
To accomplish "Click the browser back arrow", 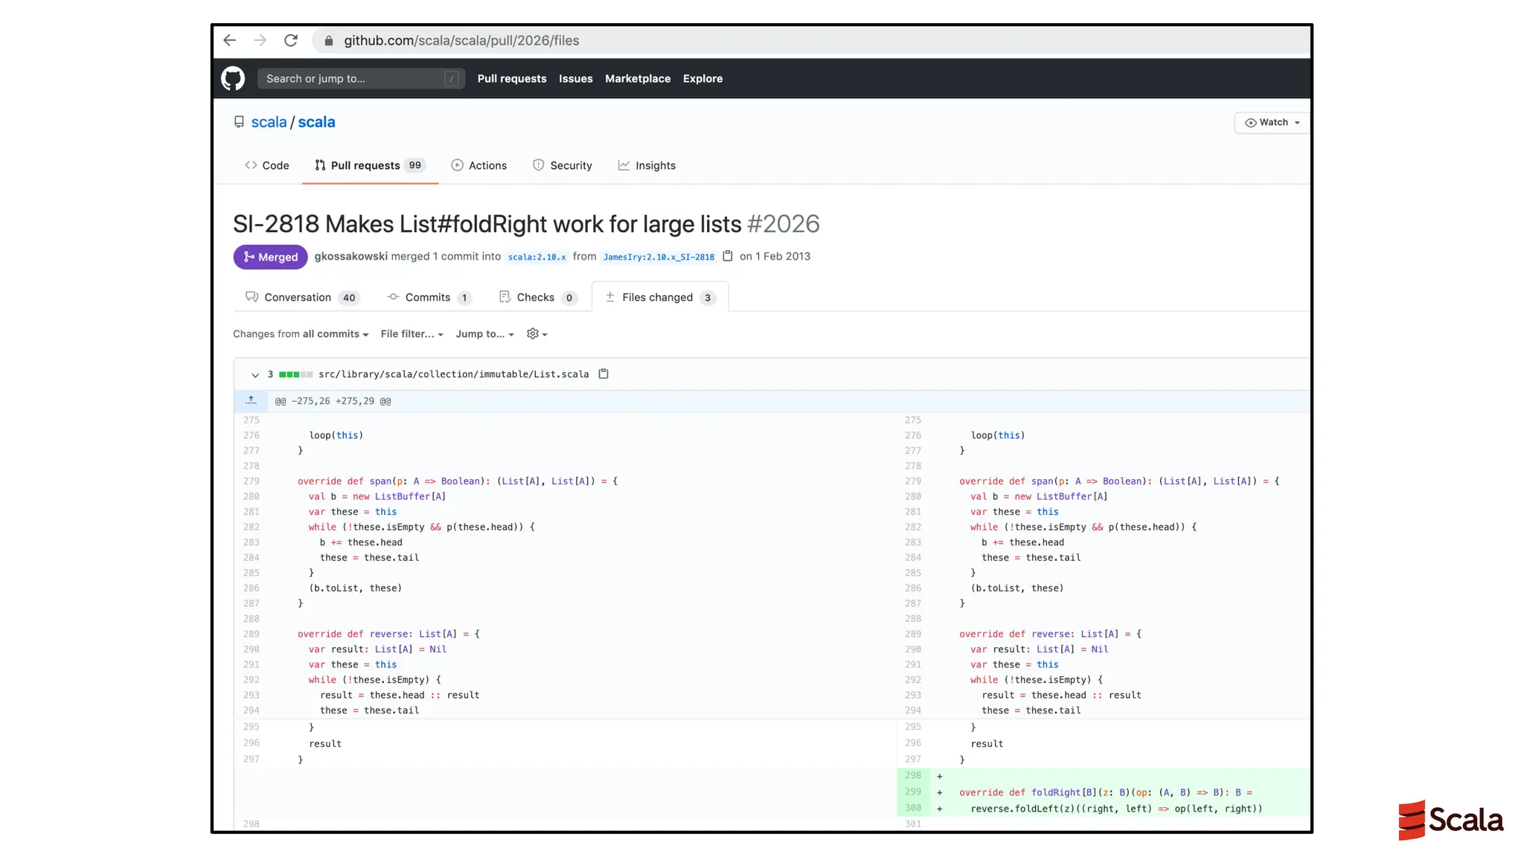I will pos(230,40).
